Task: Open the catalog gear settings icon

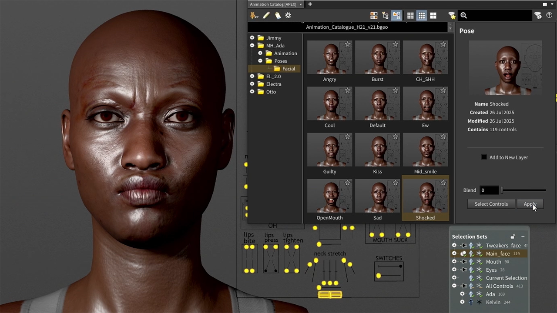Action: click(x=288, y=16)
